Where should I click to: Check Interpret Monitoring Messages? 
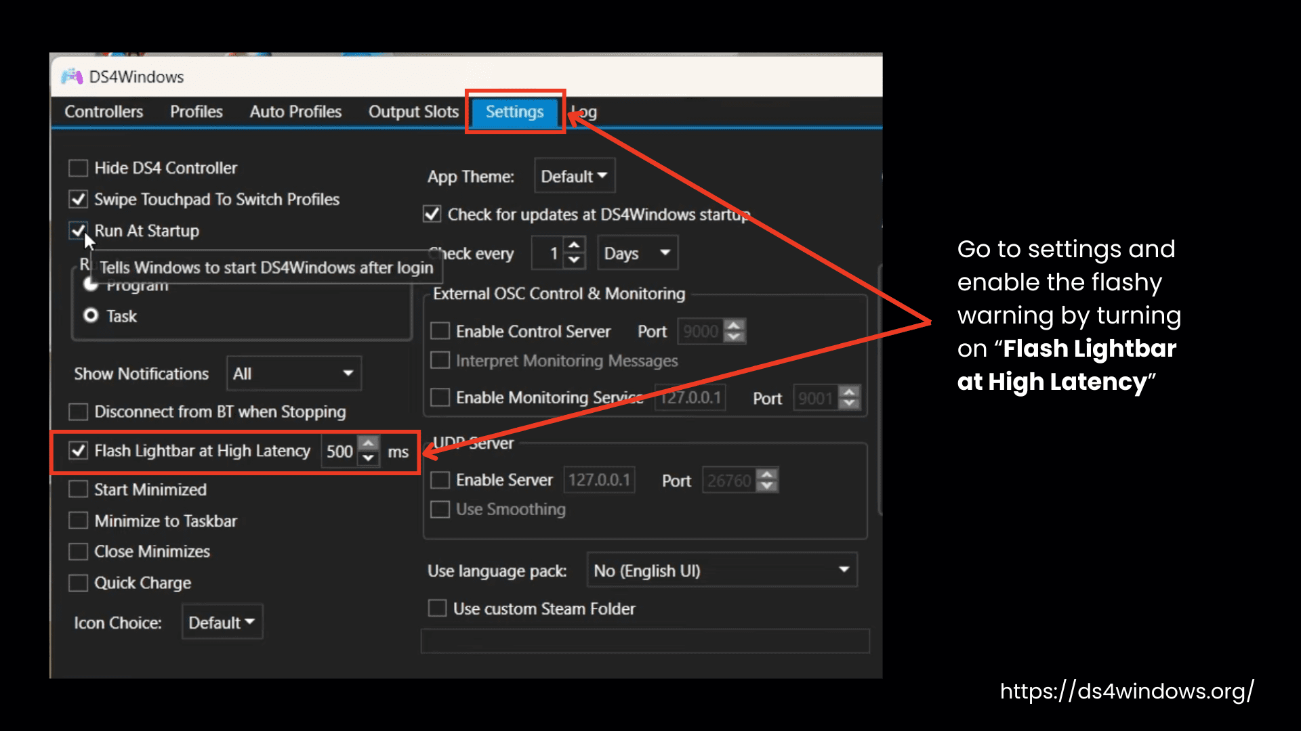(440, 360)
